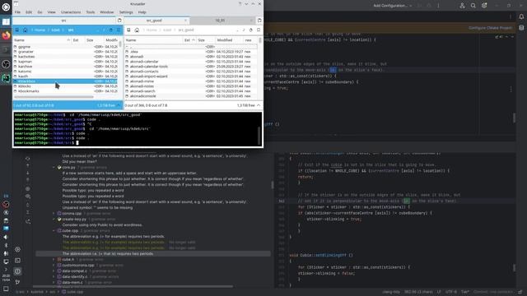
Task: Click the left panel horizontal scrollbar
Action: click(x=54, y=97)
